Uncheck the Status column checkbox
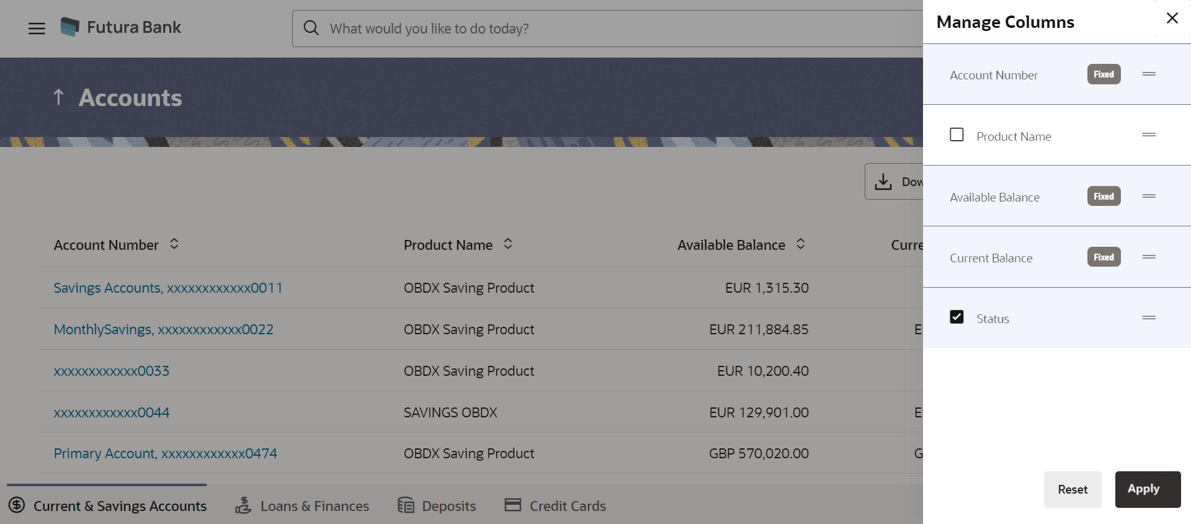Viewport: 1191px width, 524px height. 957,317
